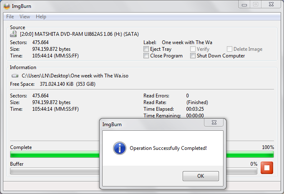Close the main ImgBurn window
Viewport: 284px width, 194px height.
pyautogui.click(x=271, y=4)
